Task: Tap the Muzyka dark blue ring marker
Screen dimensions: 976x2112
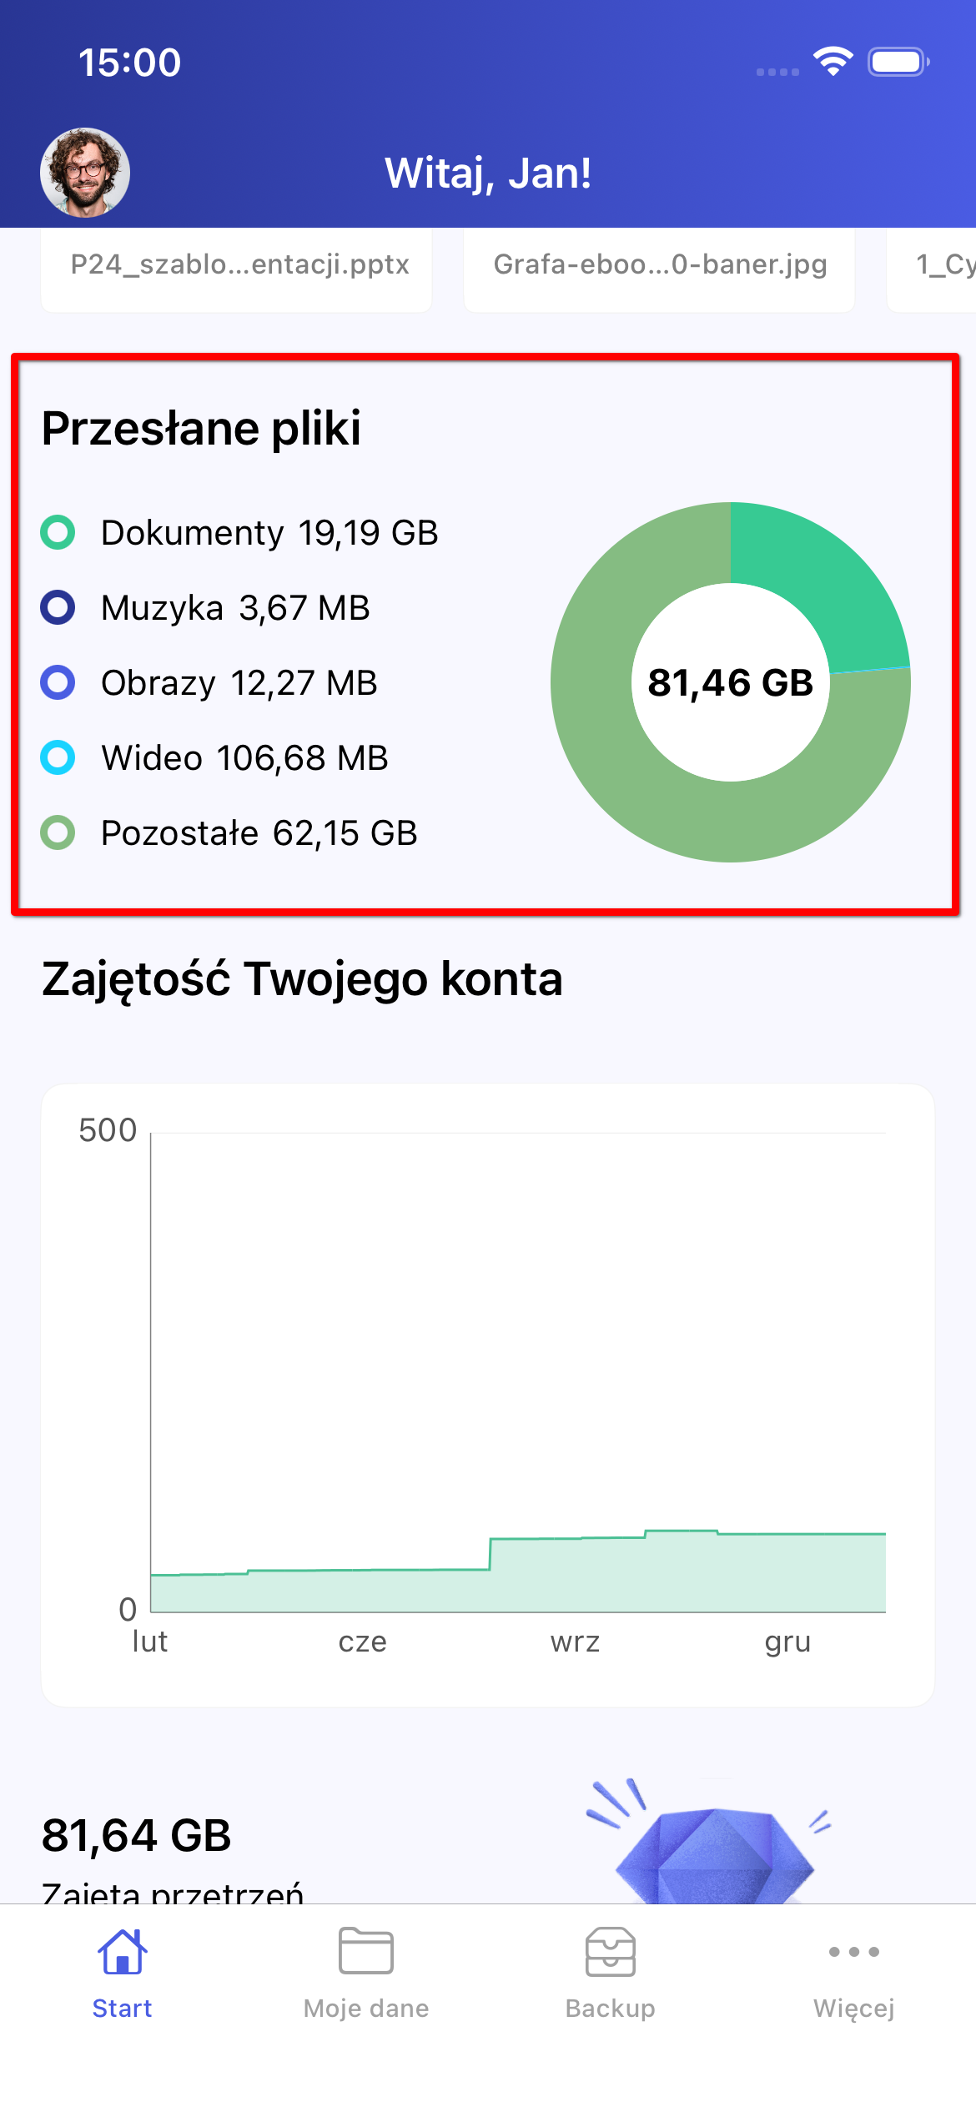Action: tap(58, 607)
